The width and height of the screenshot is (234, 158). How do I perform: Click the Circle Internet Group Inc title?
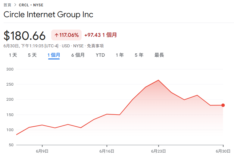point(48,14)
